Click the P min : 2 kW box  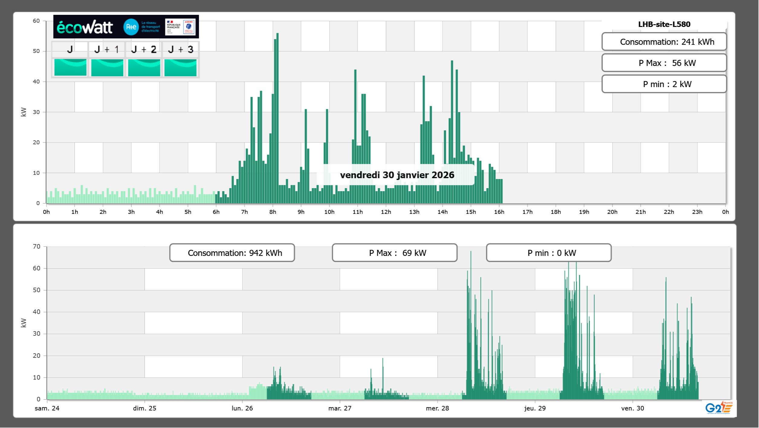point(664,84)
